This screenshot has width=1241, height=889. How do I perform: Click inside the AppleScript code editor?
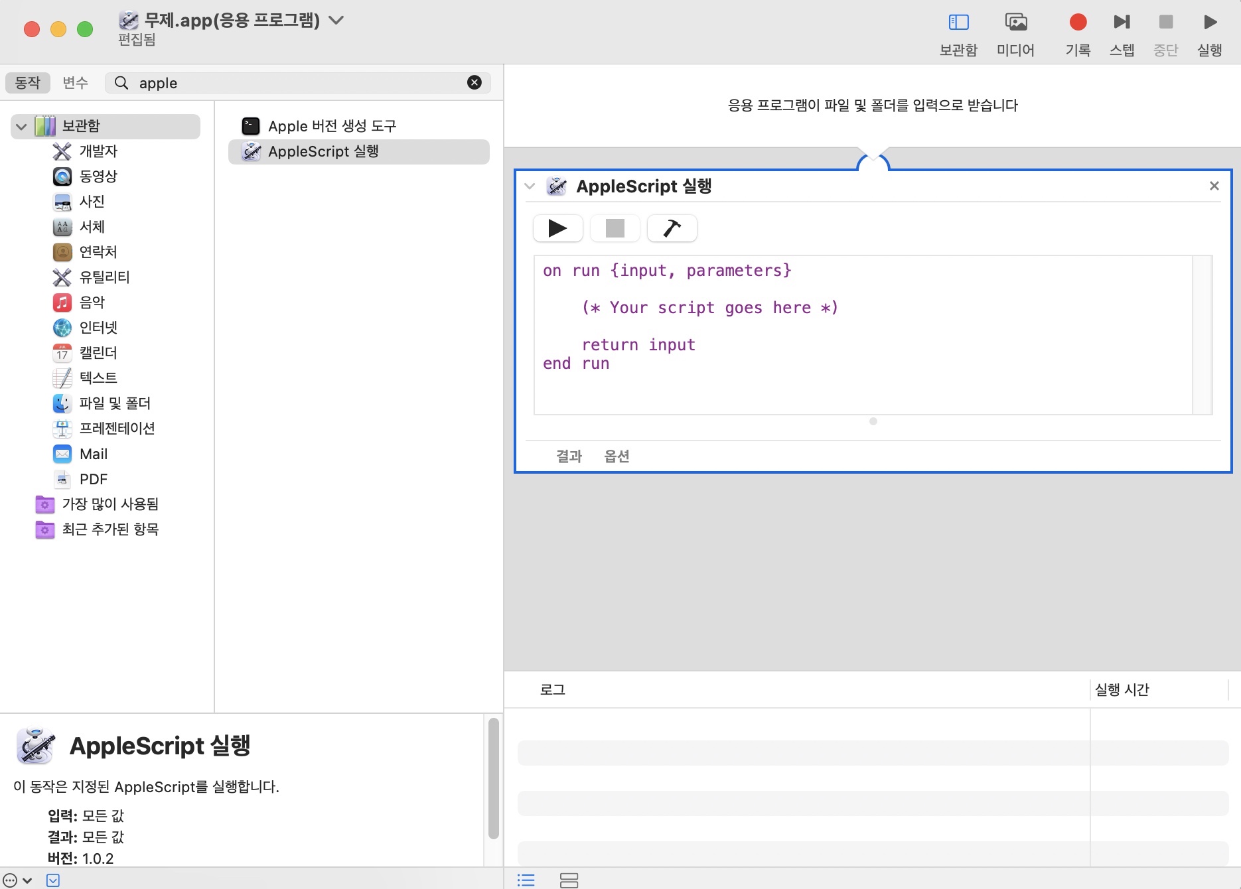[863, 335]
